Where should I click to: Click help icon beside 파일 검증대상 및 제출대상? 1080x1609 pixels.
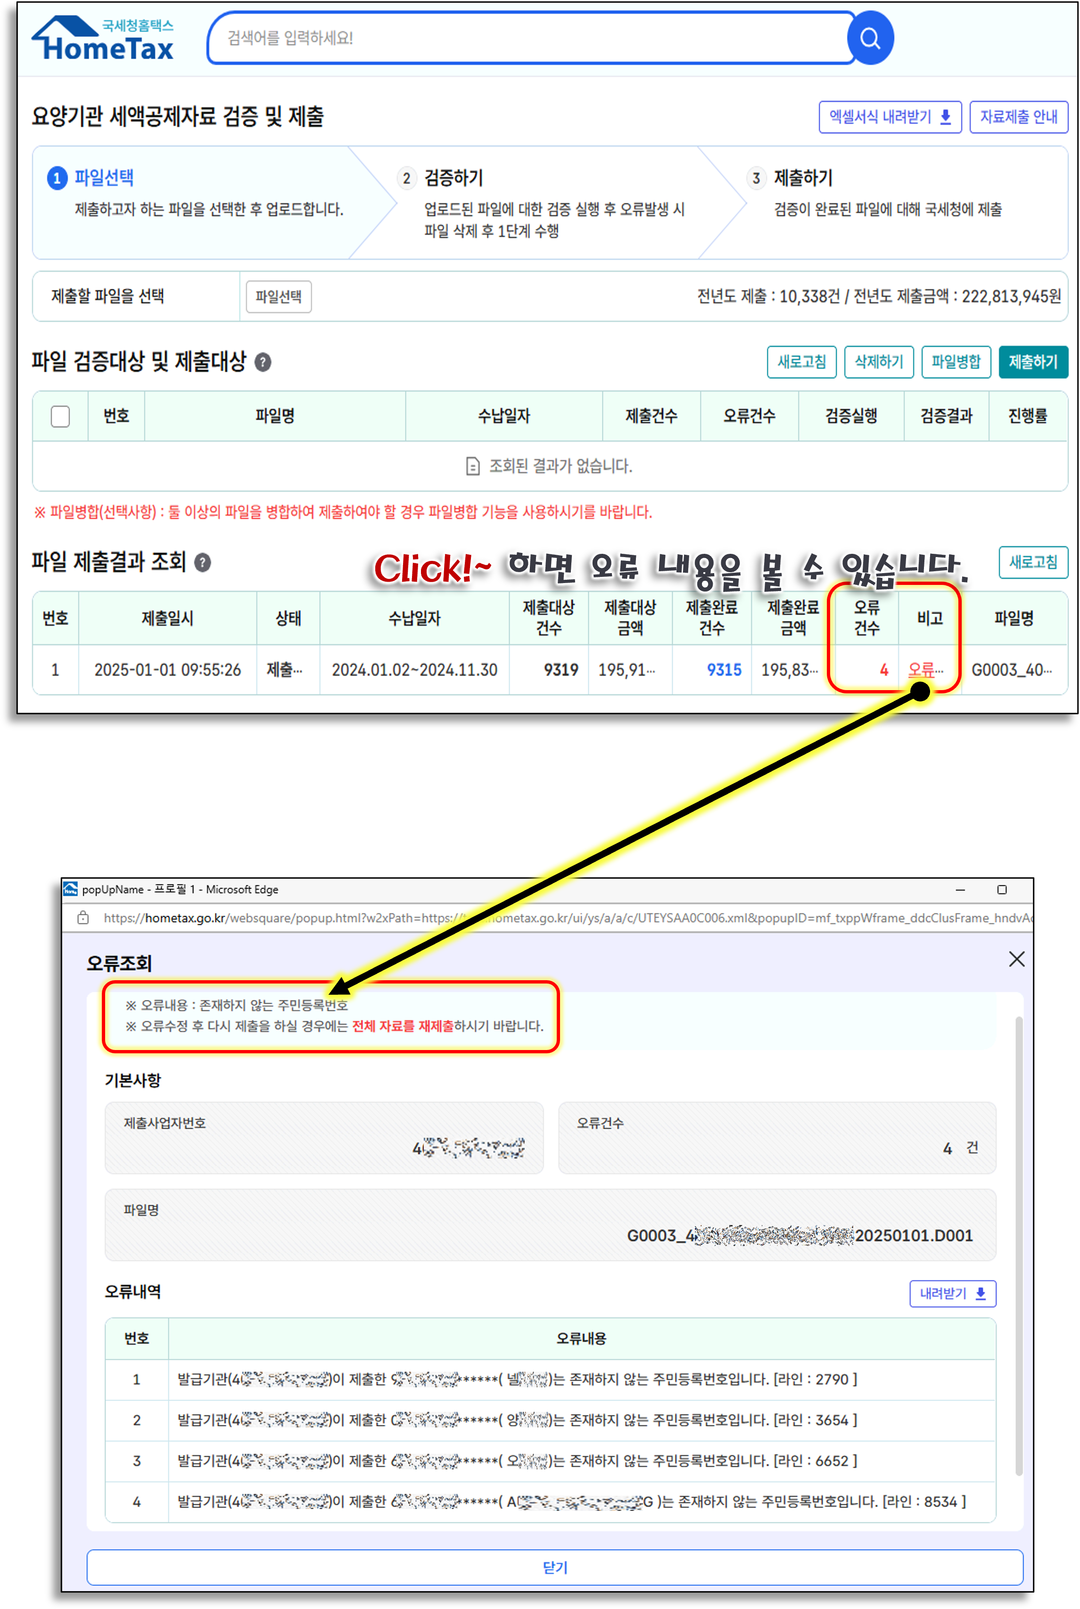(x=263, y=362)
